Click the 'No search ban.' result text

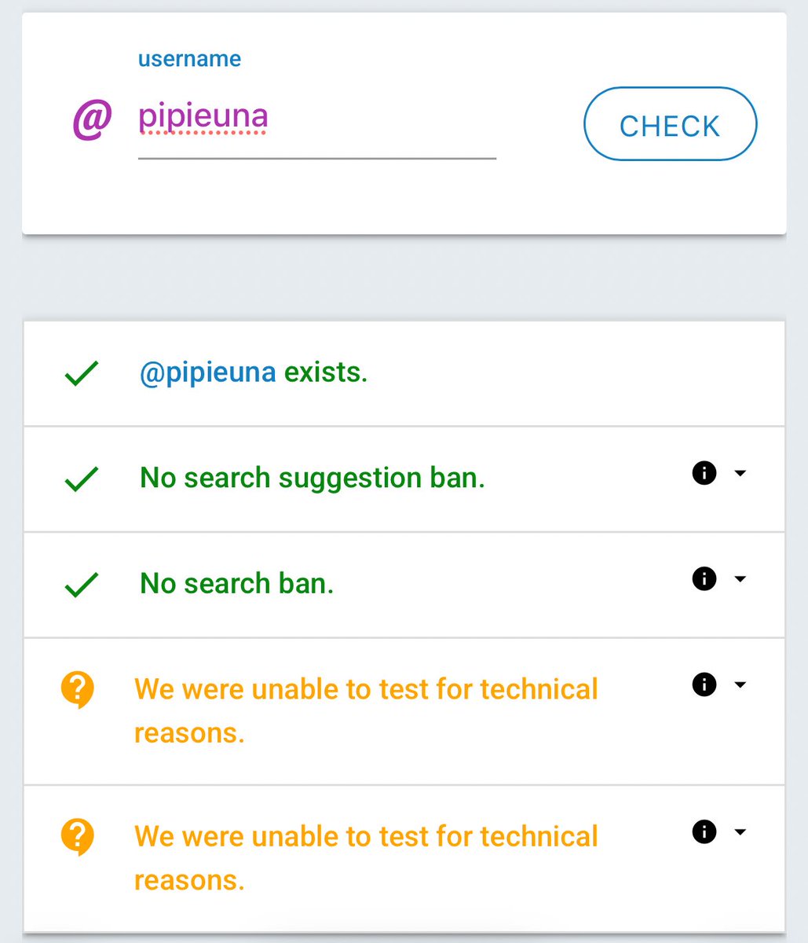coord(236,583)
